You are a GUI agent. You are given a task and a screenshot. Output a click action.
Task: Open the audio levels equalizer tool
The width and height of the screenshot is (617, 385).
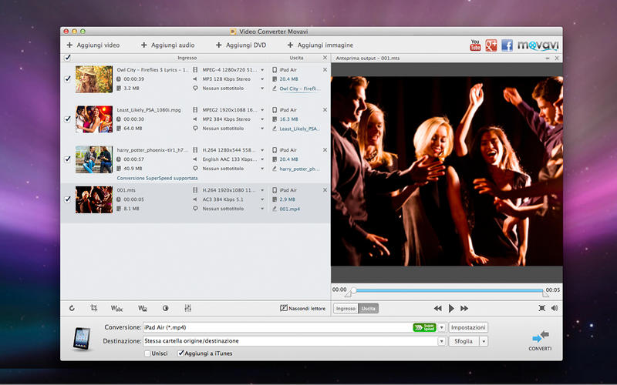click(x=188, y=309)
